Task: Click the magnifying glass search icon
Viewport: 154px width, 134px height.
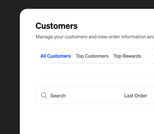Action: pos(44,95)
